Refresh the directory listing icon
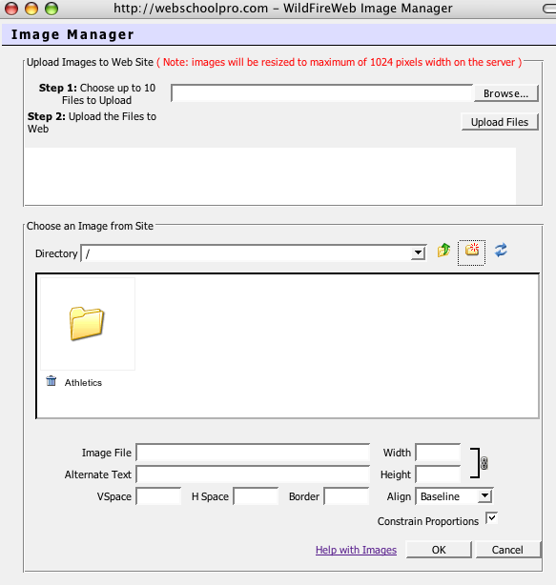Screen dimensions: 556x585 pos(501,250)
